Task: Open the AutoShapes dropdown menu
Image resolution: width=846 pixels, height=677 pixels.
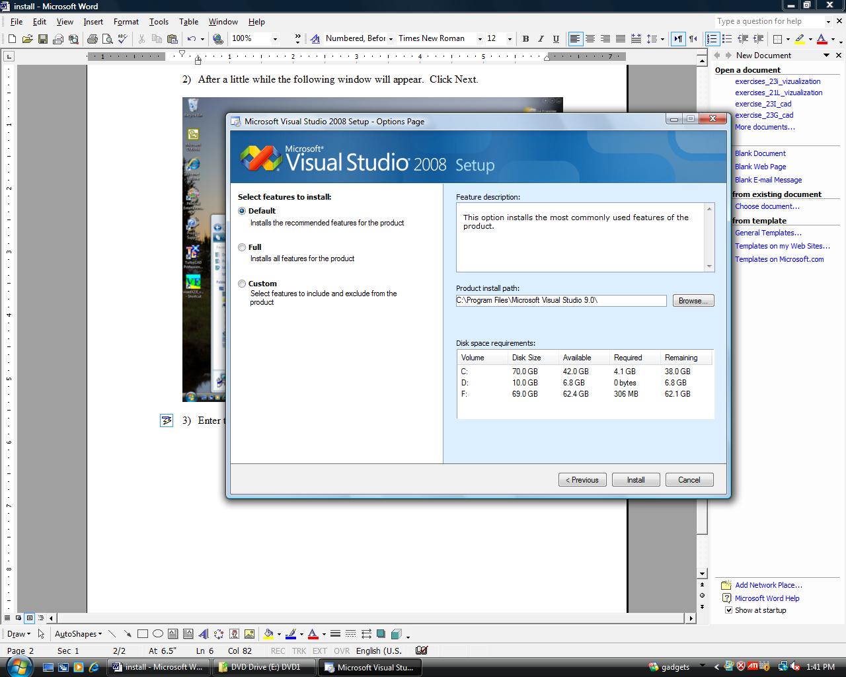Action: click(x=78, y=634)
